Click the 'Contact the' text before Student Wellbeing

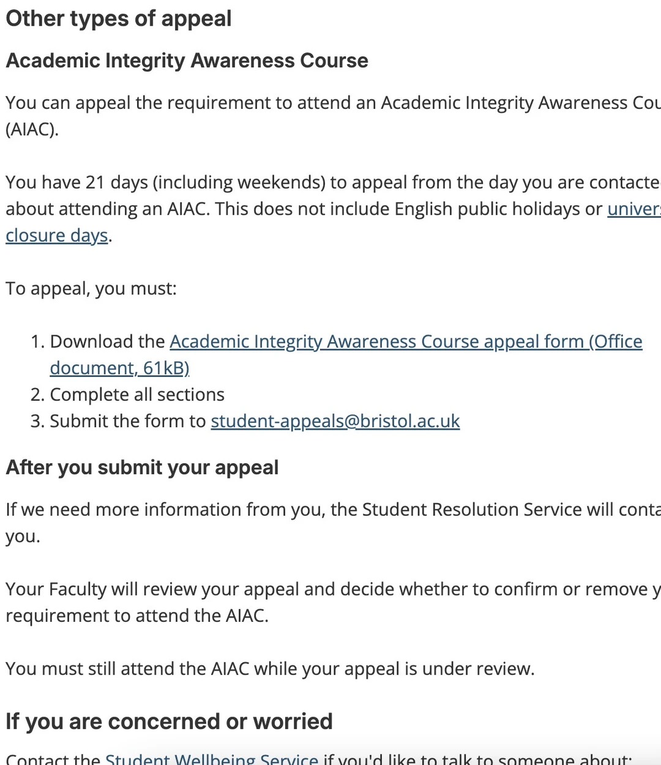(53, 759)
